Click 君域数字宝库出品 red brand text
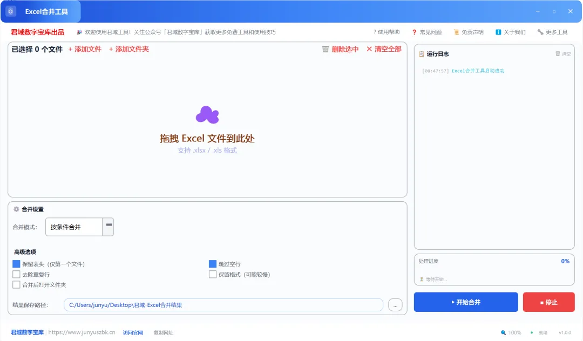583x341 pixels. [x=38, y=32]
